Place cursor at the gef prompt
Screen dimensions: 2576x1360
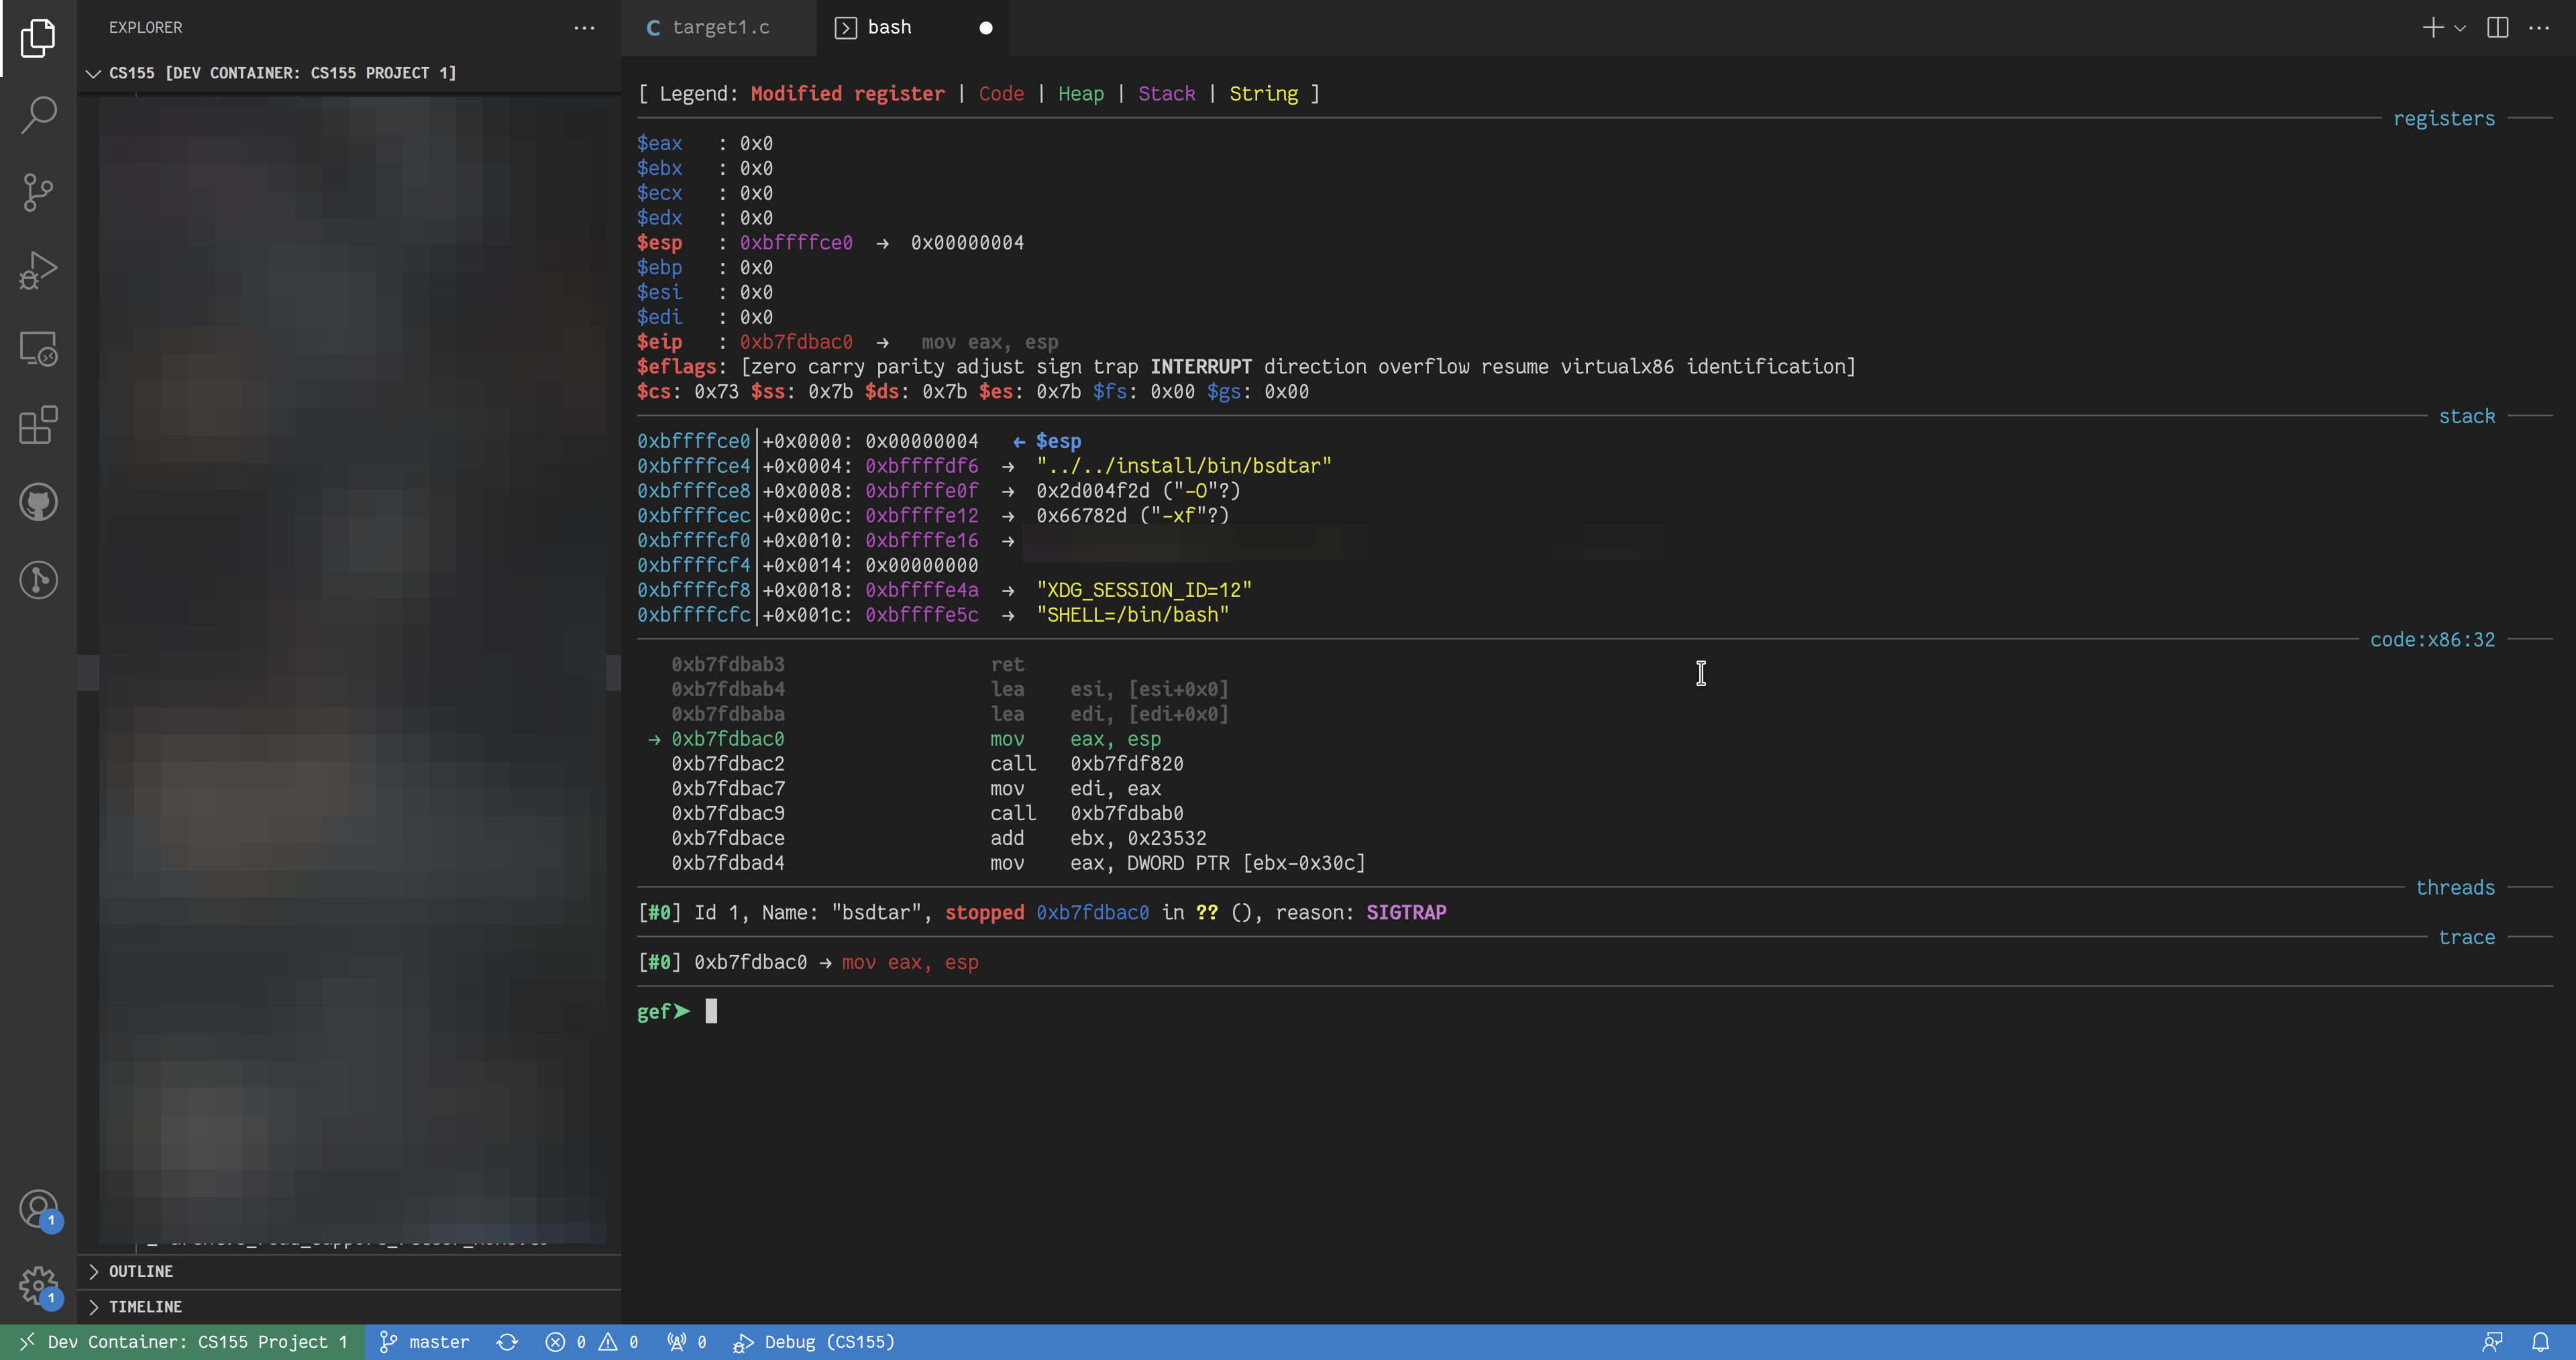click(712, 1011)
